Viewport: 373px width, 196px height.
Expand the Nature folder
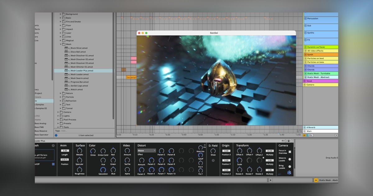[61, 93]
